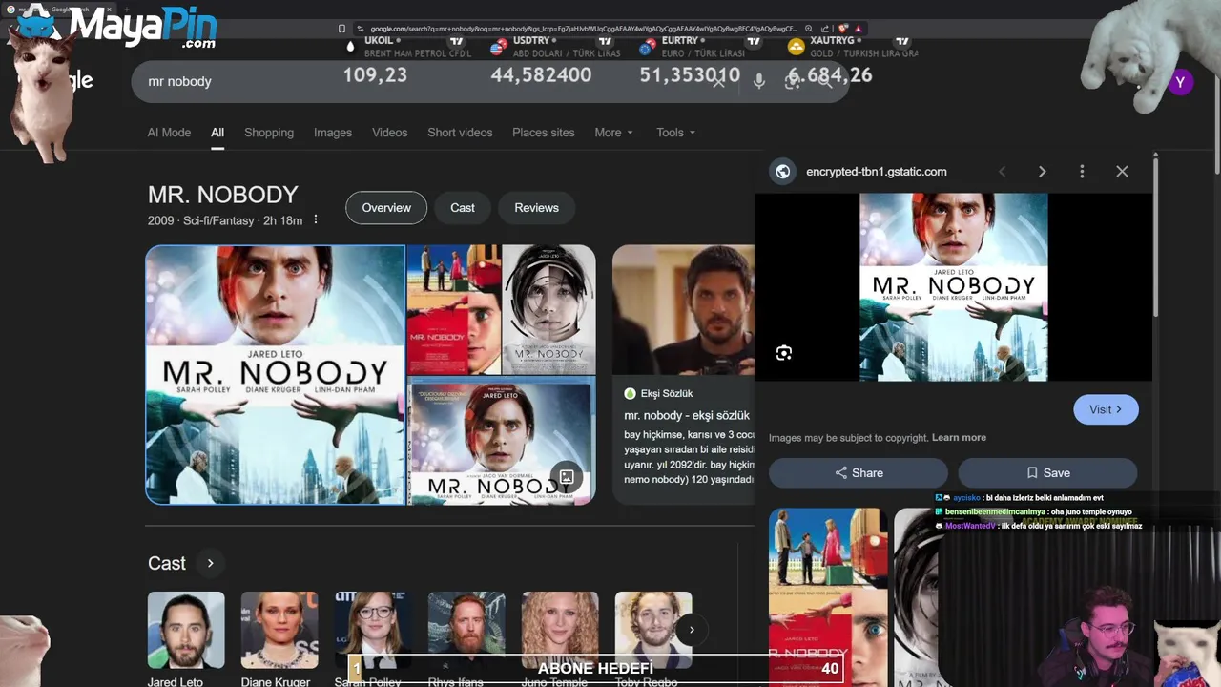
Task: Open Google Lens image search icon
Action: 792,81
